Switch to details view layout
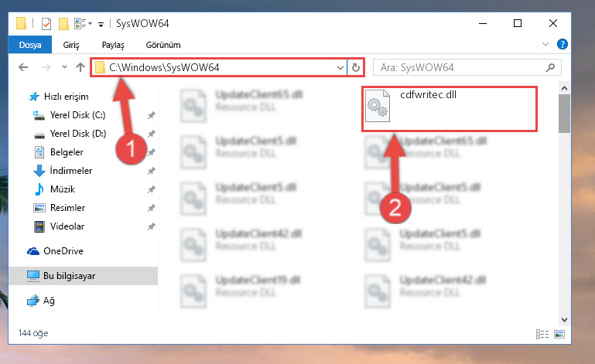This screenshot has height=364, width=595. [x=542, y=334]
